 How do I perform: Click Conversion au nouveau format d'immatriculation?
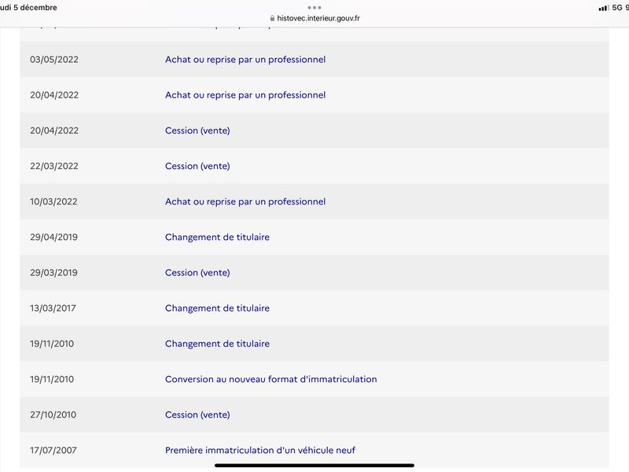[x=270, y=379]
